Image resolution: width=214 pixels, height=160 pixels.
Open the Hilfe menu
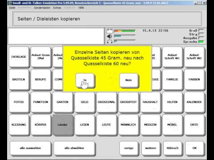[x=81, y=8]
